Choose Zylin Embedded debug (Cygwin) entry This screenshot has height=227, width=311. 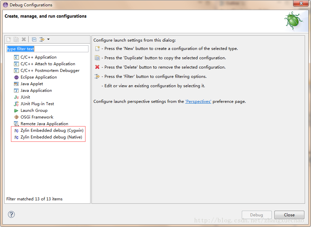pyautogui.click(x=52, y=130)
